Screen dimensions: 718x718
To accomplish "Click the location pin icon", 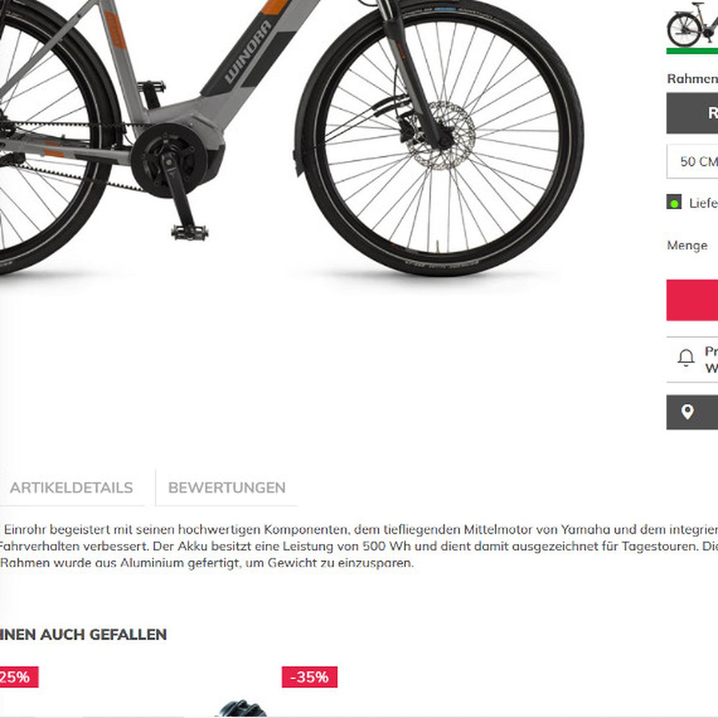I will (x=687, y=412).
